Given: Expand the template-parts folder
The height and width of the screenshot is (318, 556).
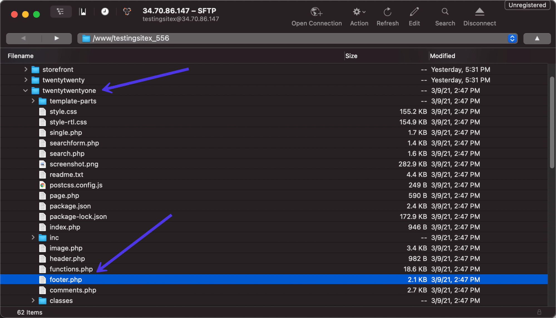Looking at the screenshot, I should tap(33, 101).
